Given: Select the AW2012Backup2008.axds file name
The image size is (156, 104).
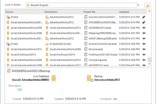Looking at the screenshot, I should pos(103,38).
